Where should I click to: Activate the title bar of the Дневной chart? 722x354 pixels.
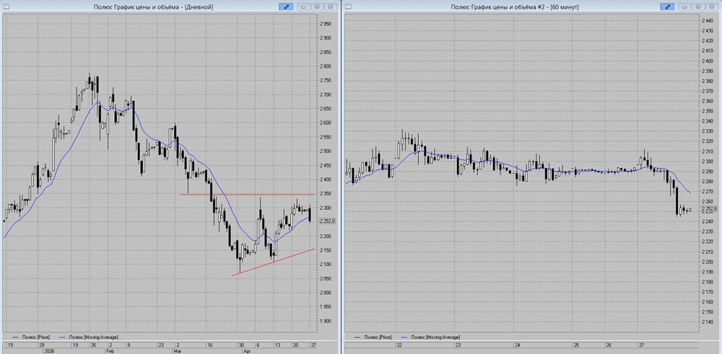[x=154, y=7]
